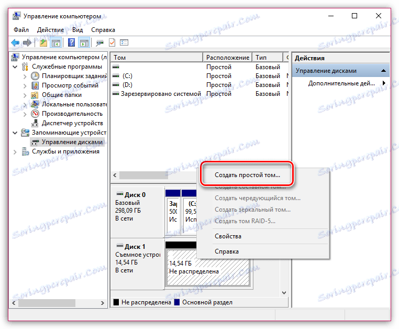399x329 pixels.
Task: Click the Запоминающие устройства icon
Action: pos(25,133)
